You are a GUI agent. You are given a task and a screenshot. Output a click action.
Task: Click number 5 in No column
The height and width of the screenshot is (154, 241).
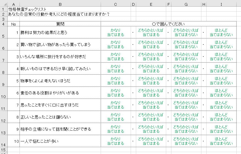click(17, 81)
